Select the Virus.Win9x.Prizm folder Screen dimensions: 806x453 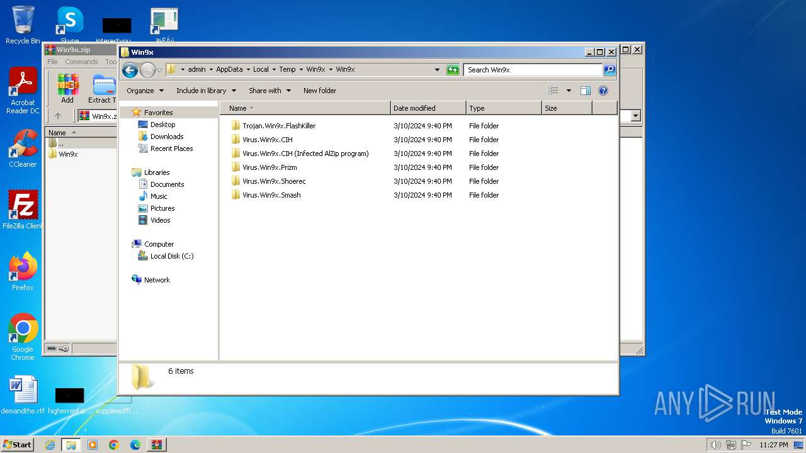(x=264, y=167)
